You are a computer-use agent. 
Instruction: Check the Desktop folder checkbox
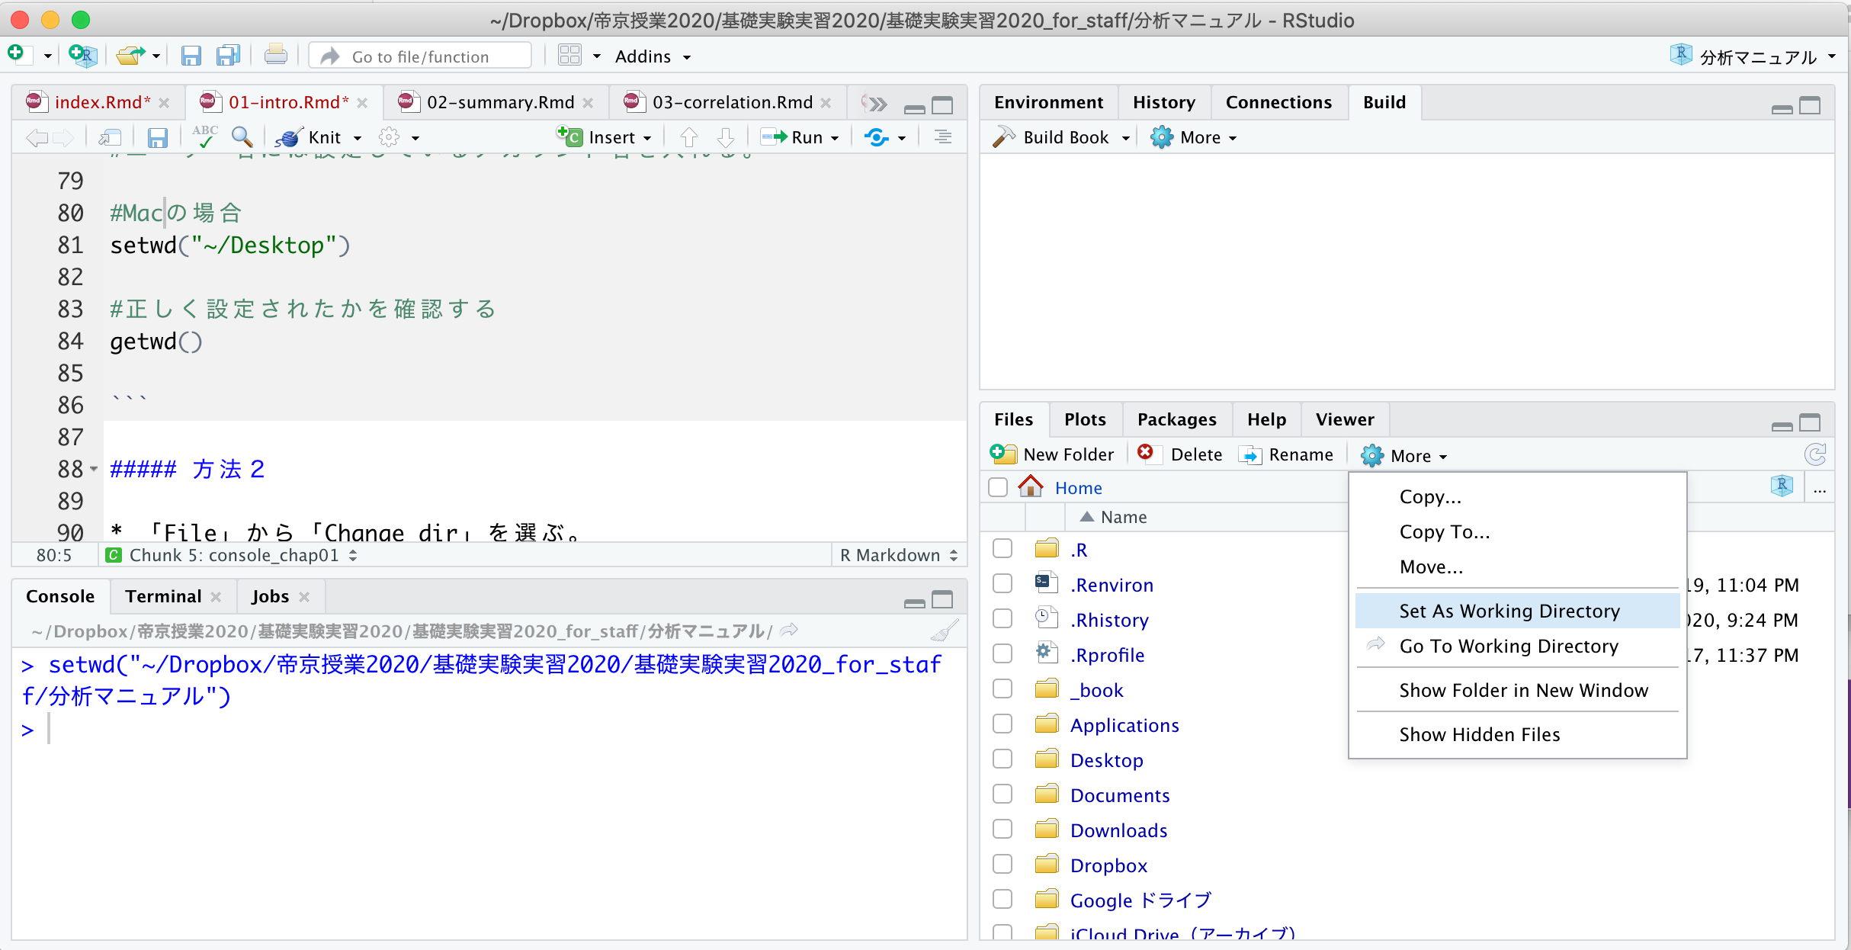(x=1002, y=759)
